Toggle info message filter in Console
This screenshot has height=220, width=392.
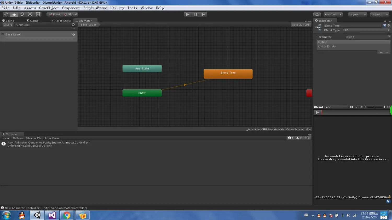click(291, 138)
